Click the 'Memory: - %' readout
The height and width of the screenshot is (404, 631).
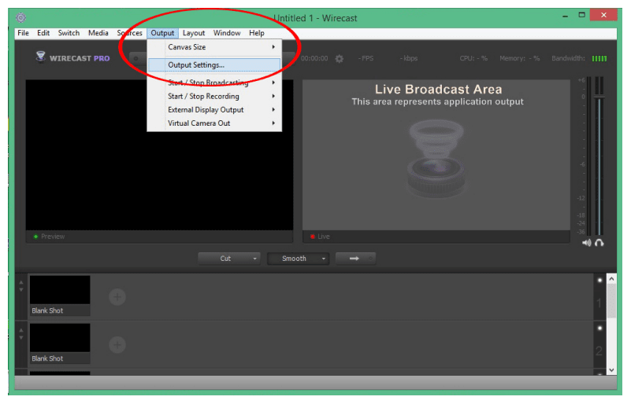pyautogui.click(x=519, y=59)
